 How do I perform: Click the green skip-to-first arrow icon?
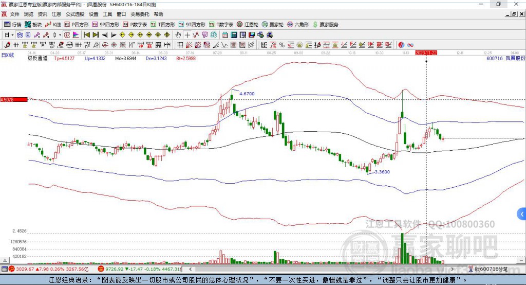click(x=87, y=35)
